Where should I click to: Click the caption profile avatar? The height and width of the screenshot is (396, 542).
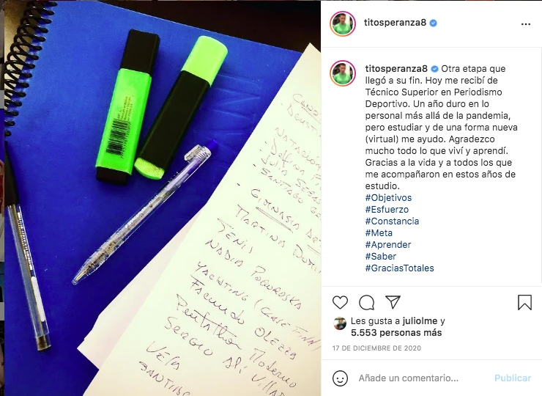(343, 73)
